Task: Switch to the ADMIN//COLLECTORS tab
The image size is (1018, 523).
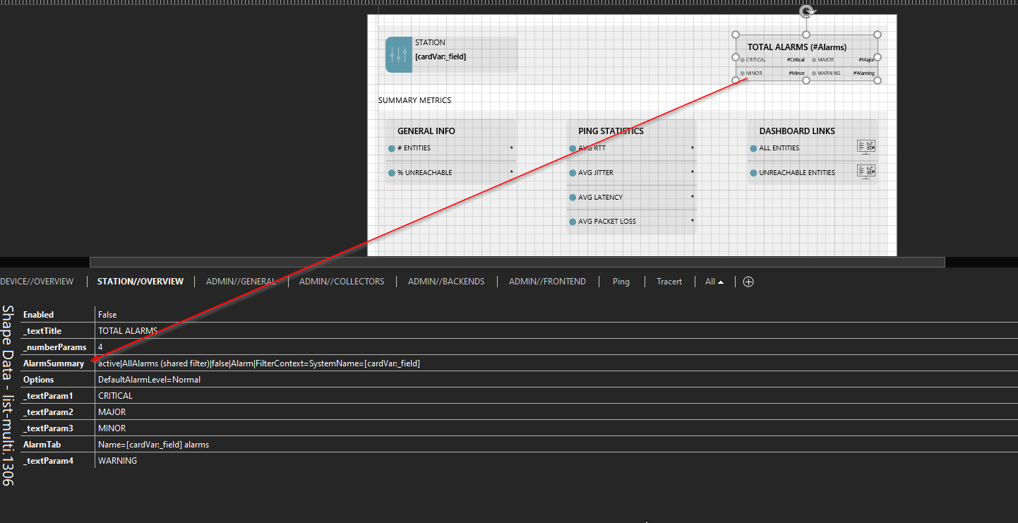Action: (342, 281)
